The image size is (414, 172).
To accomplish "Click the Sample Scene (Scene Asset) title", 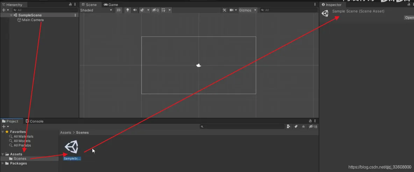I will click(358, 11).
